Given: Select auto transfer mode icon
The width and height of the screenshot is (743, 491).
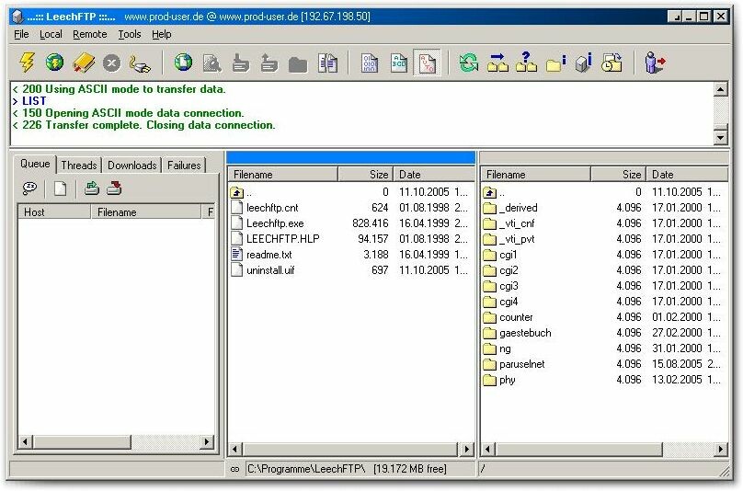Looking at the screenshot, I should click(x=427, y=63).
